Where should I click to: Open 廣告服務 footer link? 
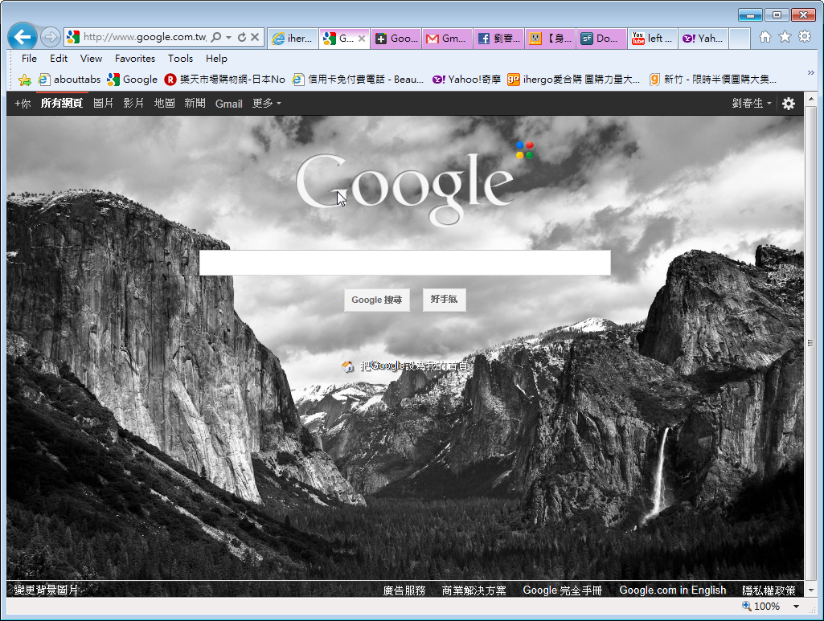pos(404,590)
